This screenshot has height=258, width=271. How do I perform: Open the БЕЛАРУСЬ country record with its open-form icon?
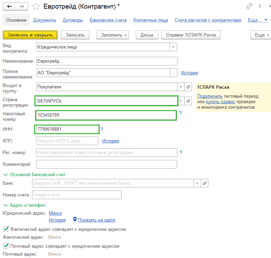point(188,101)
